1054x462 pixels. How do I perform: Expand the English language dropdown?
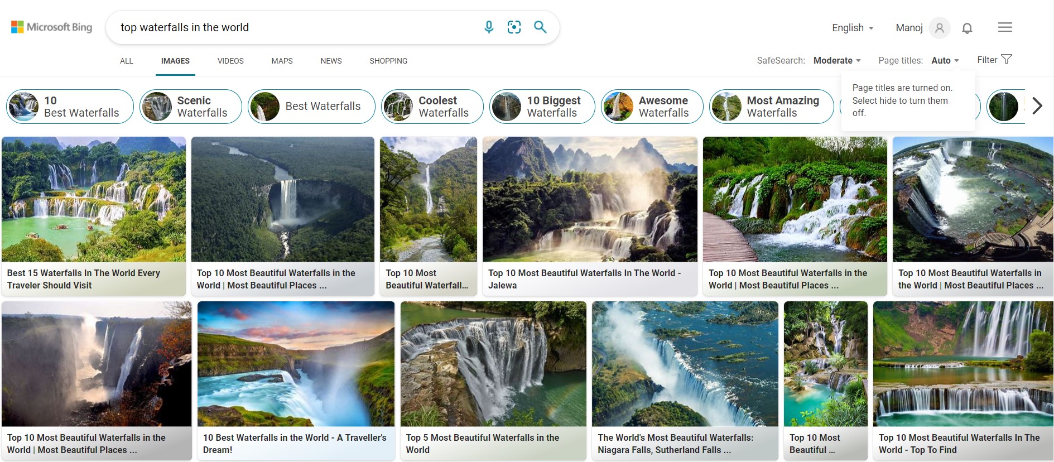pyautogui.click(x=853, y=28)
